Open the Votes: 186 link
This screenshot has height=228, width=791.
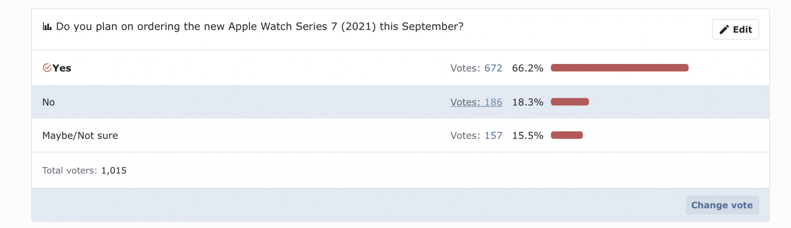[476, 102]
